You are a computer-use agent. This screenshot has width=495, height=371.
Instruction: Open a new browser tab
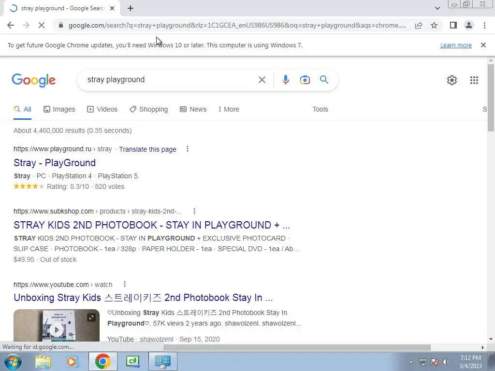tap(131, 8)
